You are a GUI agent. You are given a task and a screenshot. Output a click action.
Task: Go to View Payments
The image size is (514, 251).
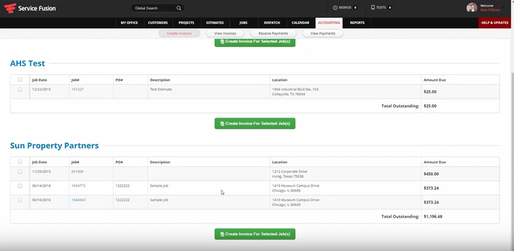pyautogui.click(x=323, y=33)
